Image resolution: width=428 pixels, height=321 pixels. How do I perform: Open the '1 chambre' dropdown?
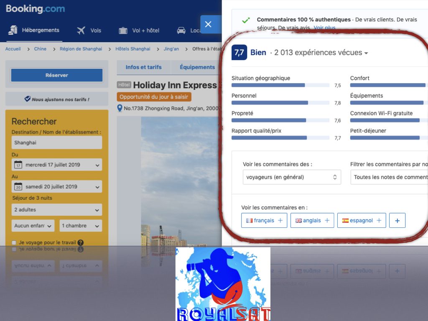[x=81, y=226]
